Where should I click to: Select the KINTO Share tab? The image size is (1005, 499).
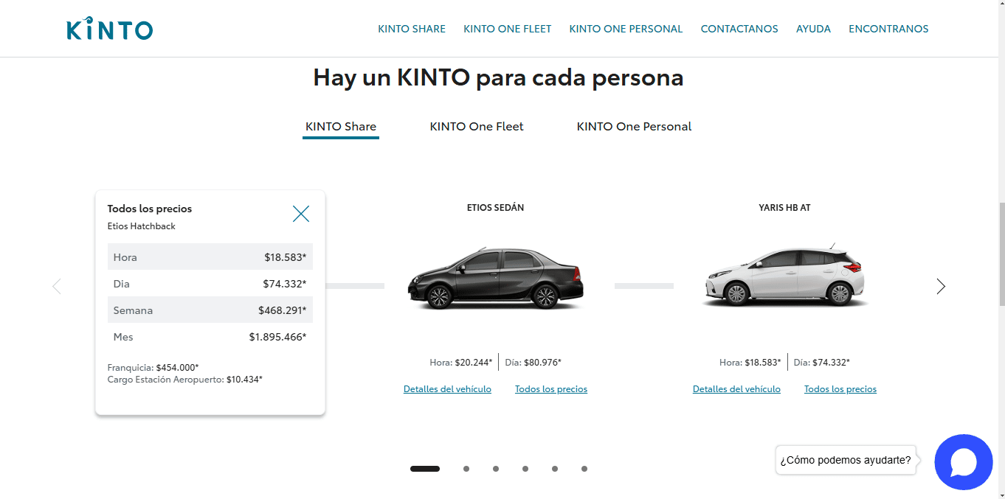pyautogui.click(x=341, y=127)
